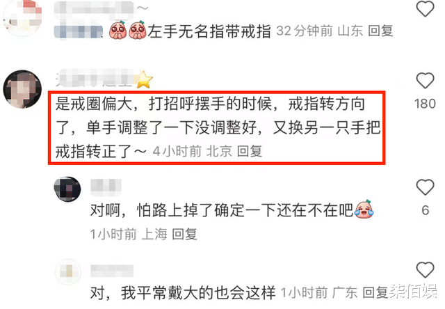
Task: View profile picture of the Shanghai replier
Action: (x=67, y=189)
